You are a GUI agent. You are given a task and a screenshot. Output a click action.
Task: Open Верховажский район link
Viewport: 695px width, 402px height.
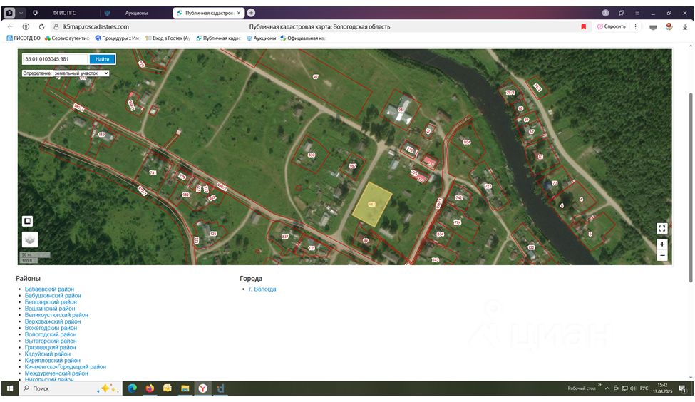(53, 321)
